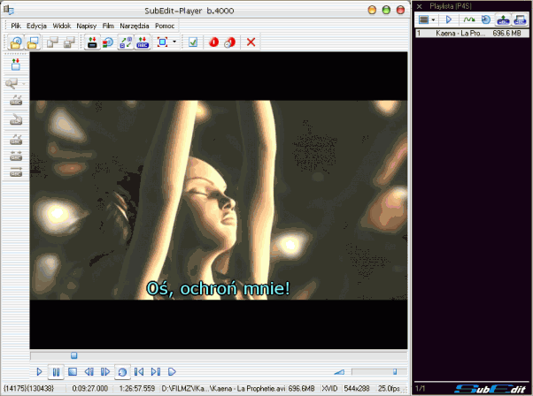This screenshot has width=533, height=396.
Task: Click the red circle exclamation icon
Action: [213, 42]
